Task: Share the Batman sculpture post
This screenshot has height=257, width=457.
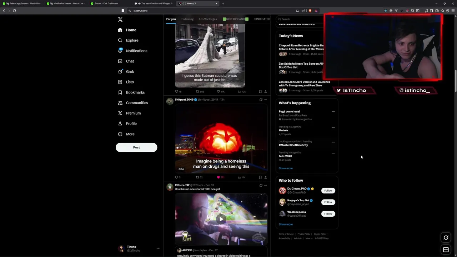Action: (x=265, y=91)
